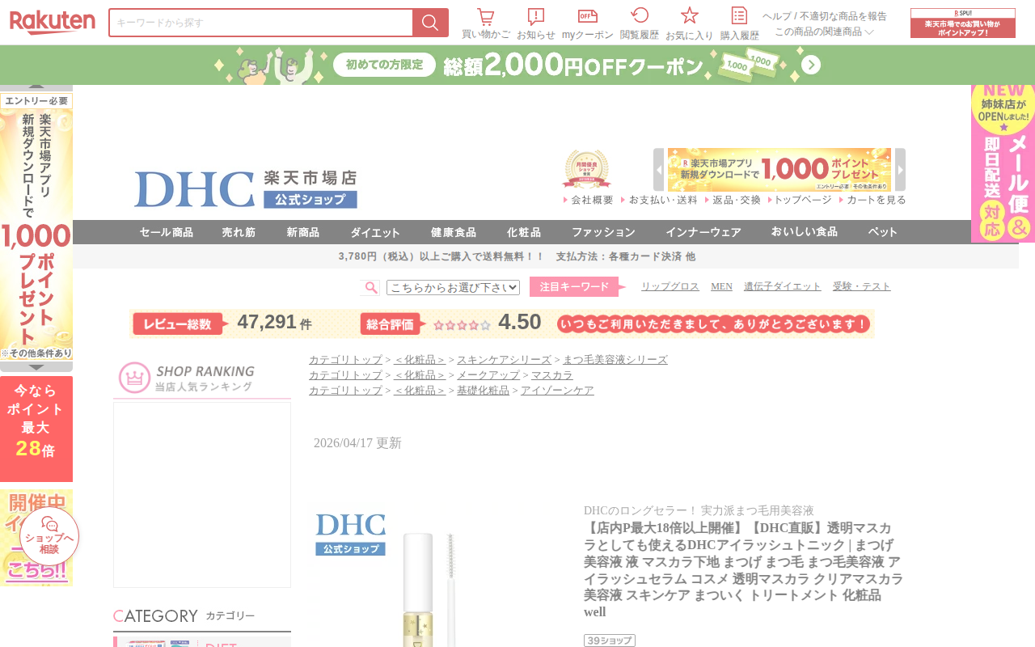Viewport: 1035px width, 647px height.
Task: Click the app download 1,000 point header banner
Action: 779,170
